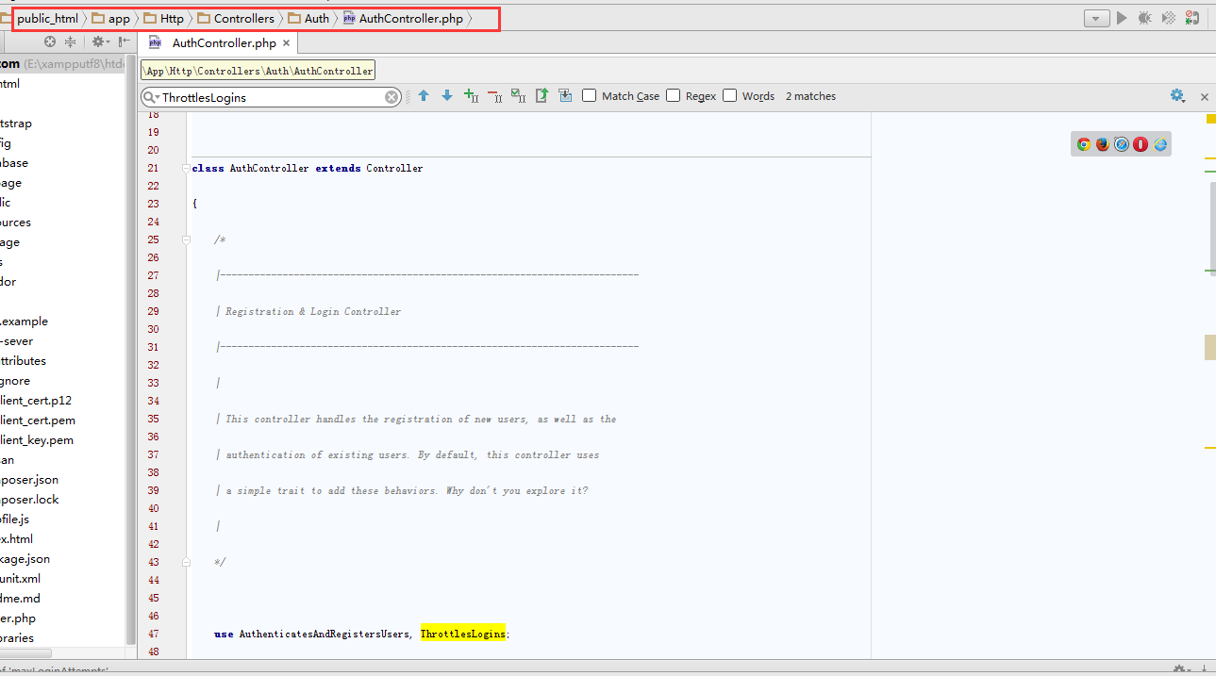1216x676 pixels.
Task: Click the search-in-selection toggle icon
Action: point(565,95)
